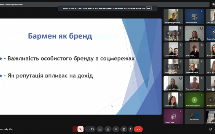
Task: Open video settings arrow beside camera
Action: click(87, 129)
